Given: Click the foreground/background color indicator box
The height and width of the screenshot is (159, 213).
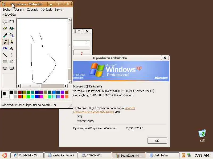Looking at the screenshot, I should [x=5, y=94].
